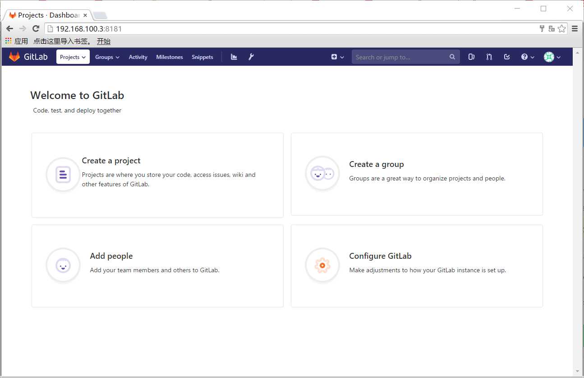Click 'Make adjustments to how' description

pyautogui.click(x=428, y=270)
